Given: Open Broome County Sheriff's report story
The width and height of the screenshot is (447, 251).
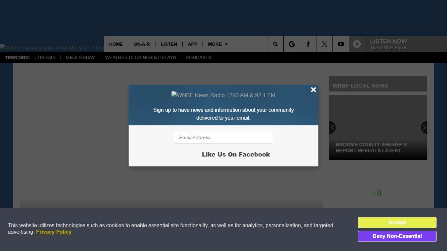Looking at the screenshot, I should (371, 148).
